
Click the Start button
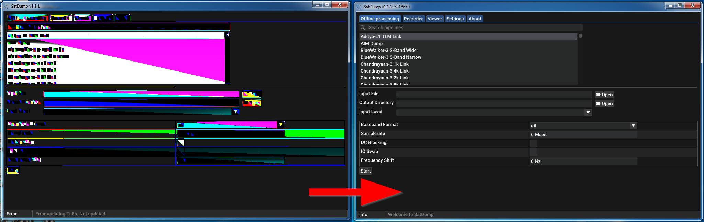pyautogui.click(x=365, y=171)
